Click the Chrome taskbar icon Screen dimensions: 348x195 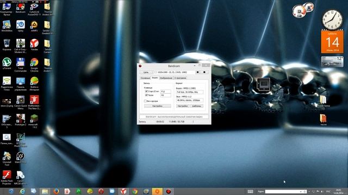pyautogui.click(x=135, y=191)
